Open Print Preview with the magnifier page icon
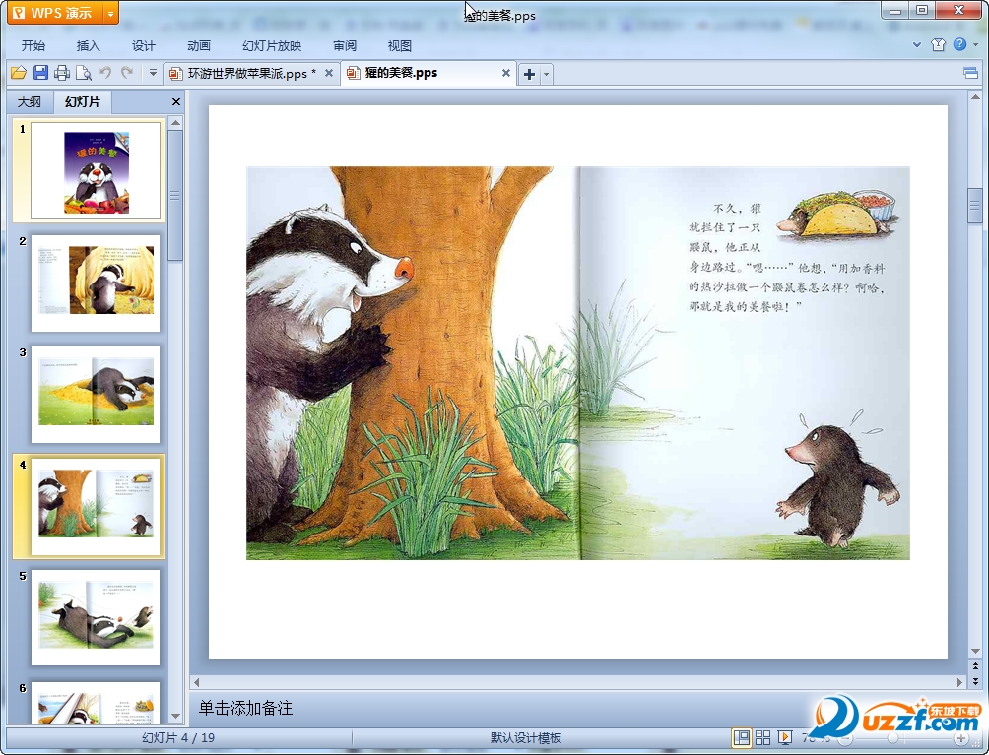 pyautogui.click(x=84, y=73)
